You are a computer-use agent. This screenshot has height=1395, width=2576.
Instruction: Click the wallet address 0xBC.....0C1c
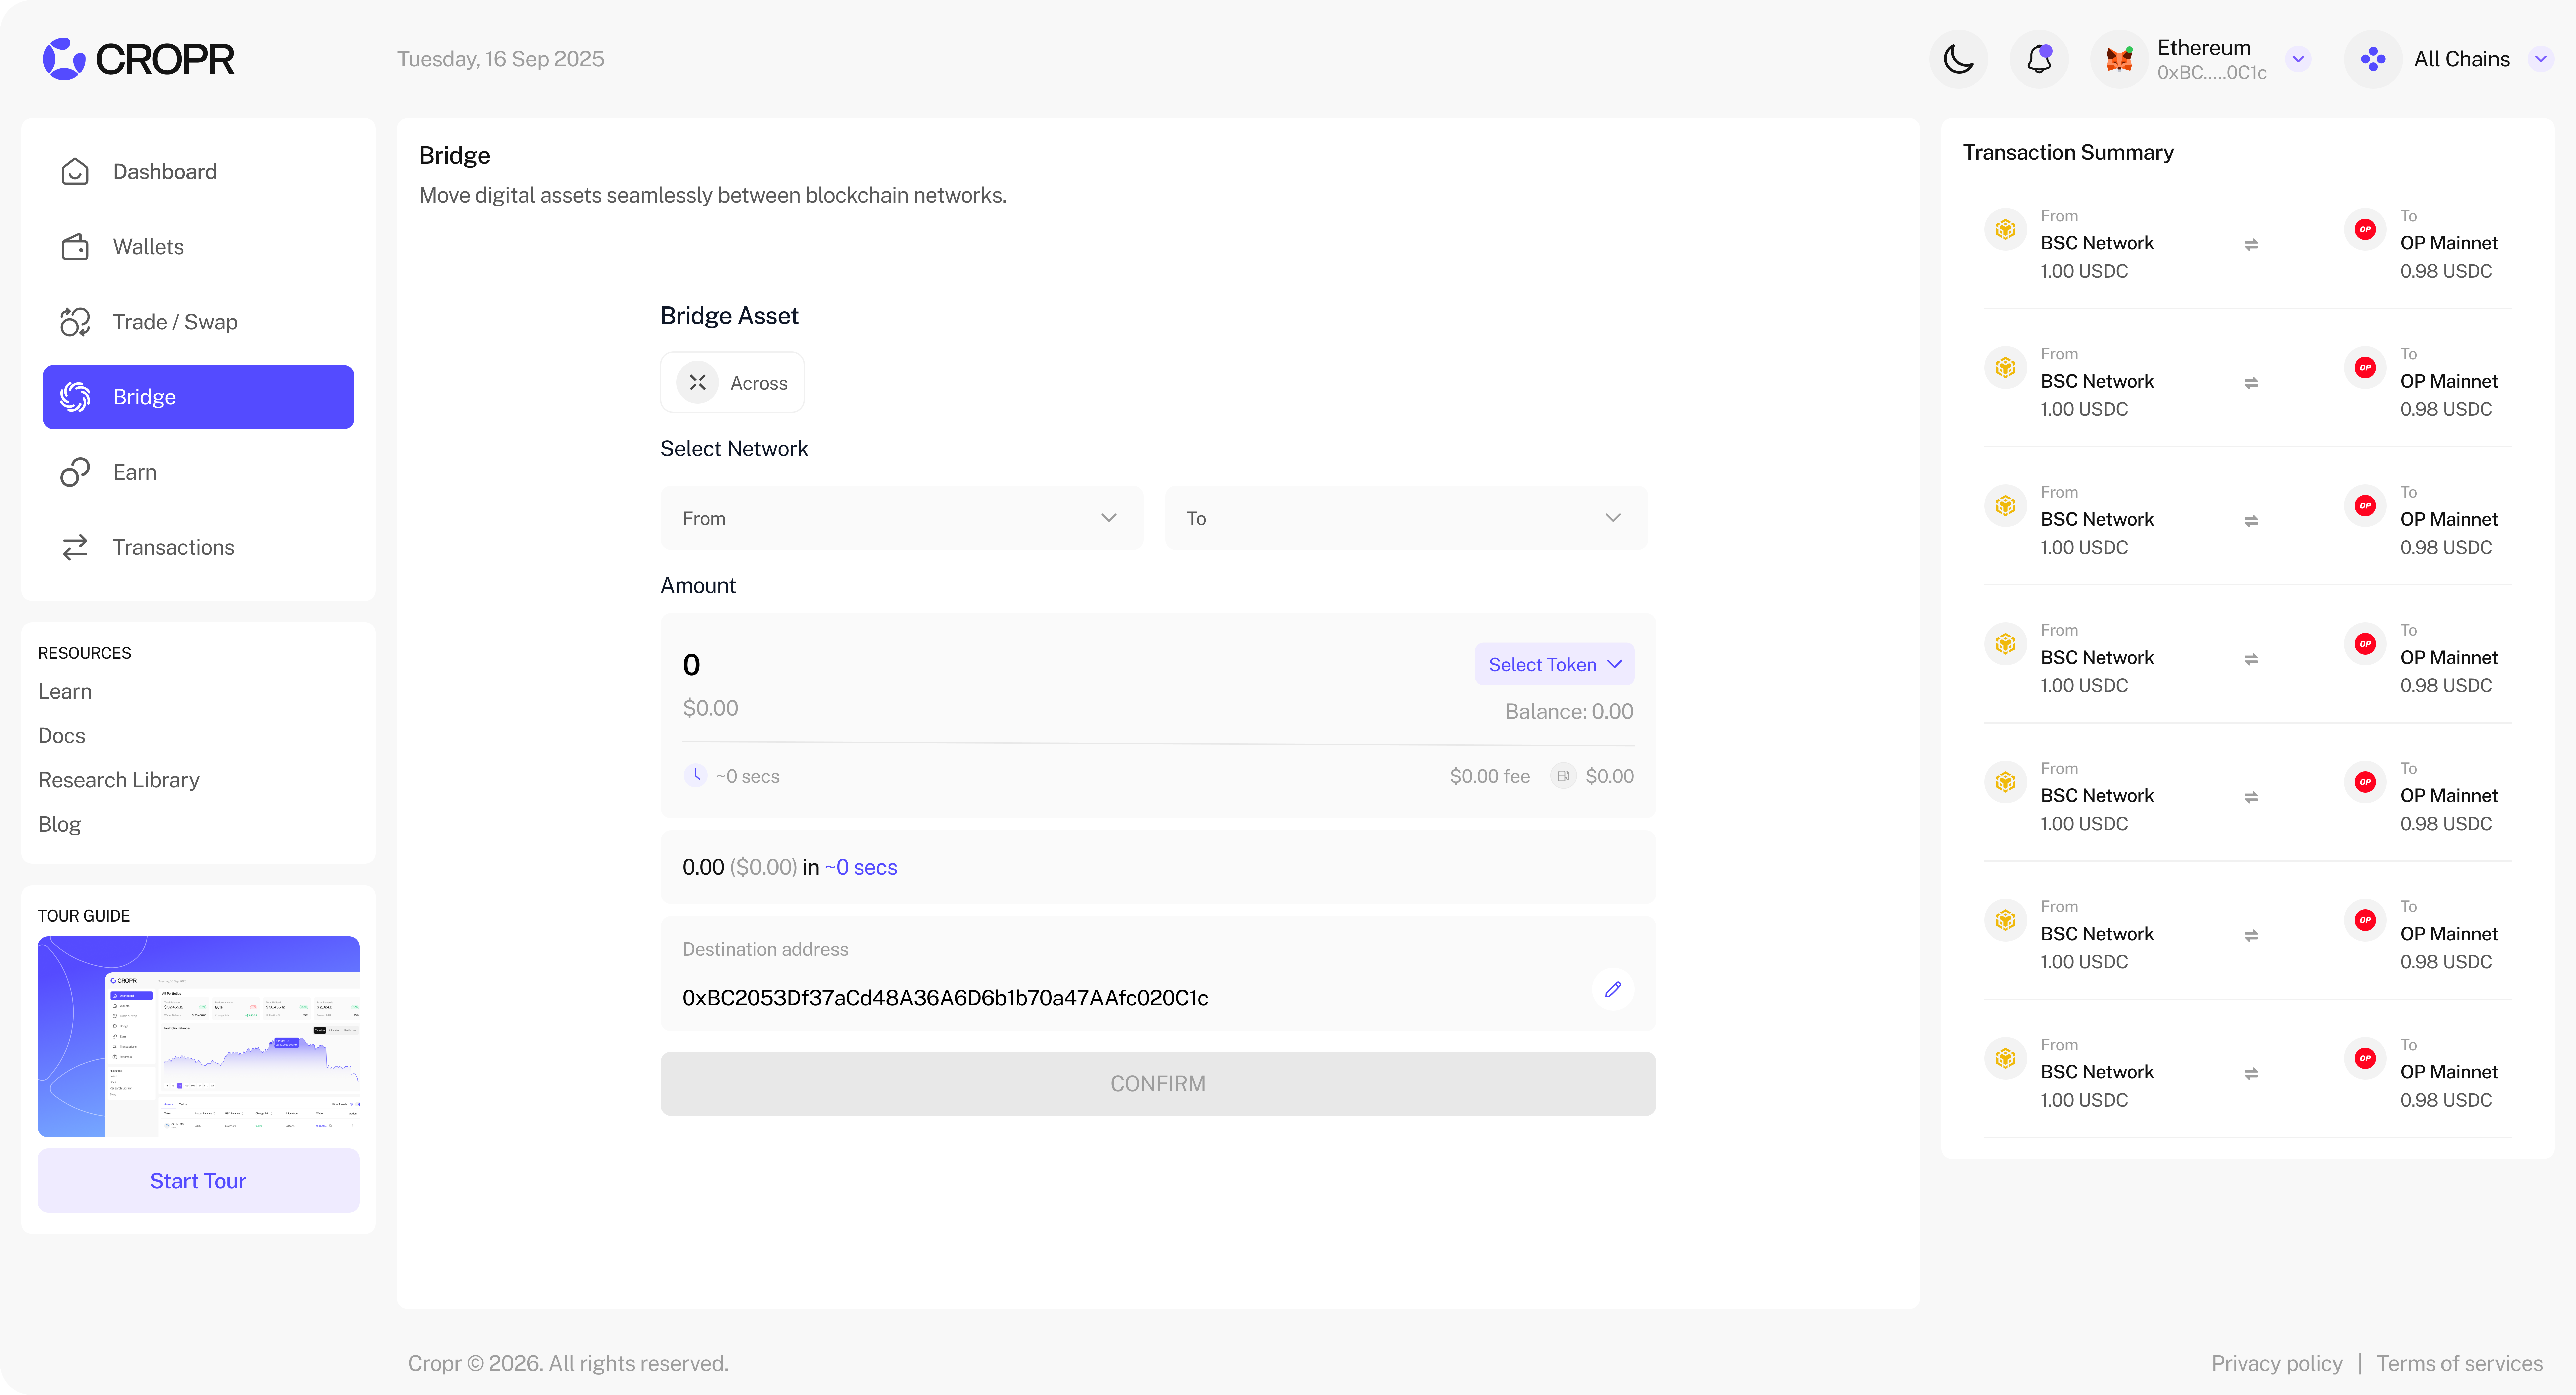tap(2212, 73)
